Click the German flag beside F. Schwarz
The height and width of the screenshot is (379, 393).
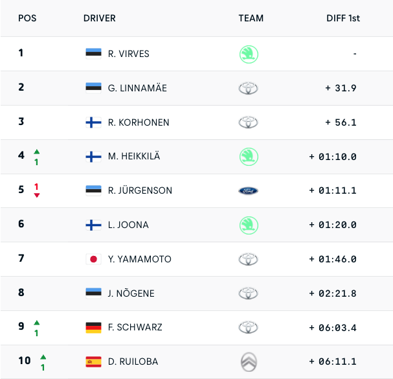pyautogui.click(x=93, y=327)
